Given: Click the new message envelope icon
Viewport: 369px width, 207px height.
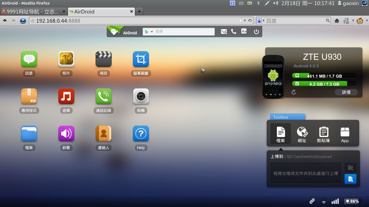Looking at the screenshot, I should tap(224, 32).
